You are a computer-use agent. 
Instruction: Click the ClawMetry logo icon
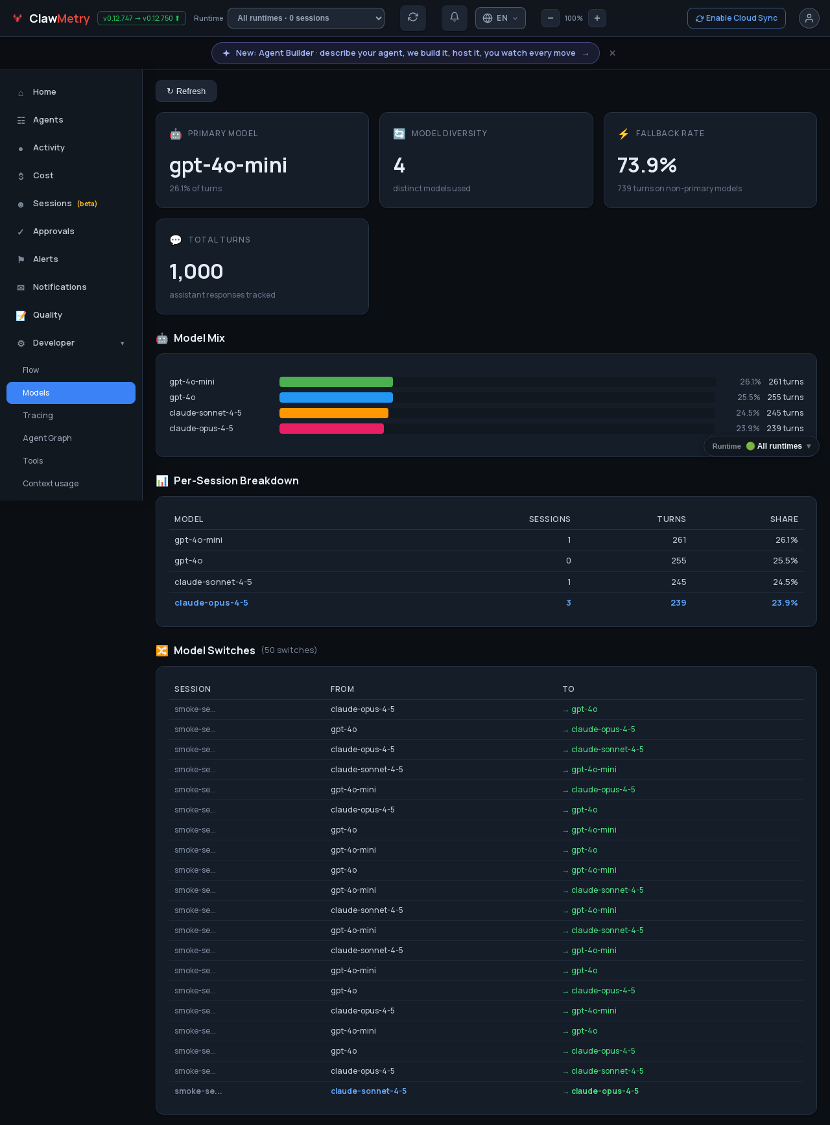[x=18, y=18]
